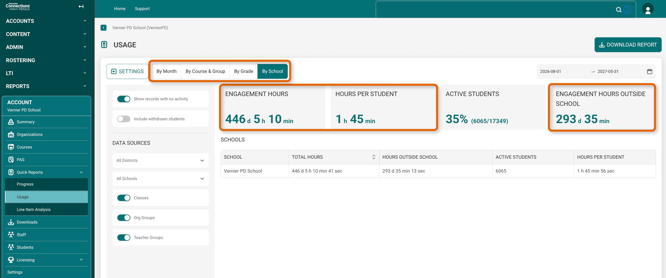Open Support in top navigation
This screenshot has width=666, height=278.
[142, 9]
